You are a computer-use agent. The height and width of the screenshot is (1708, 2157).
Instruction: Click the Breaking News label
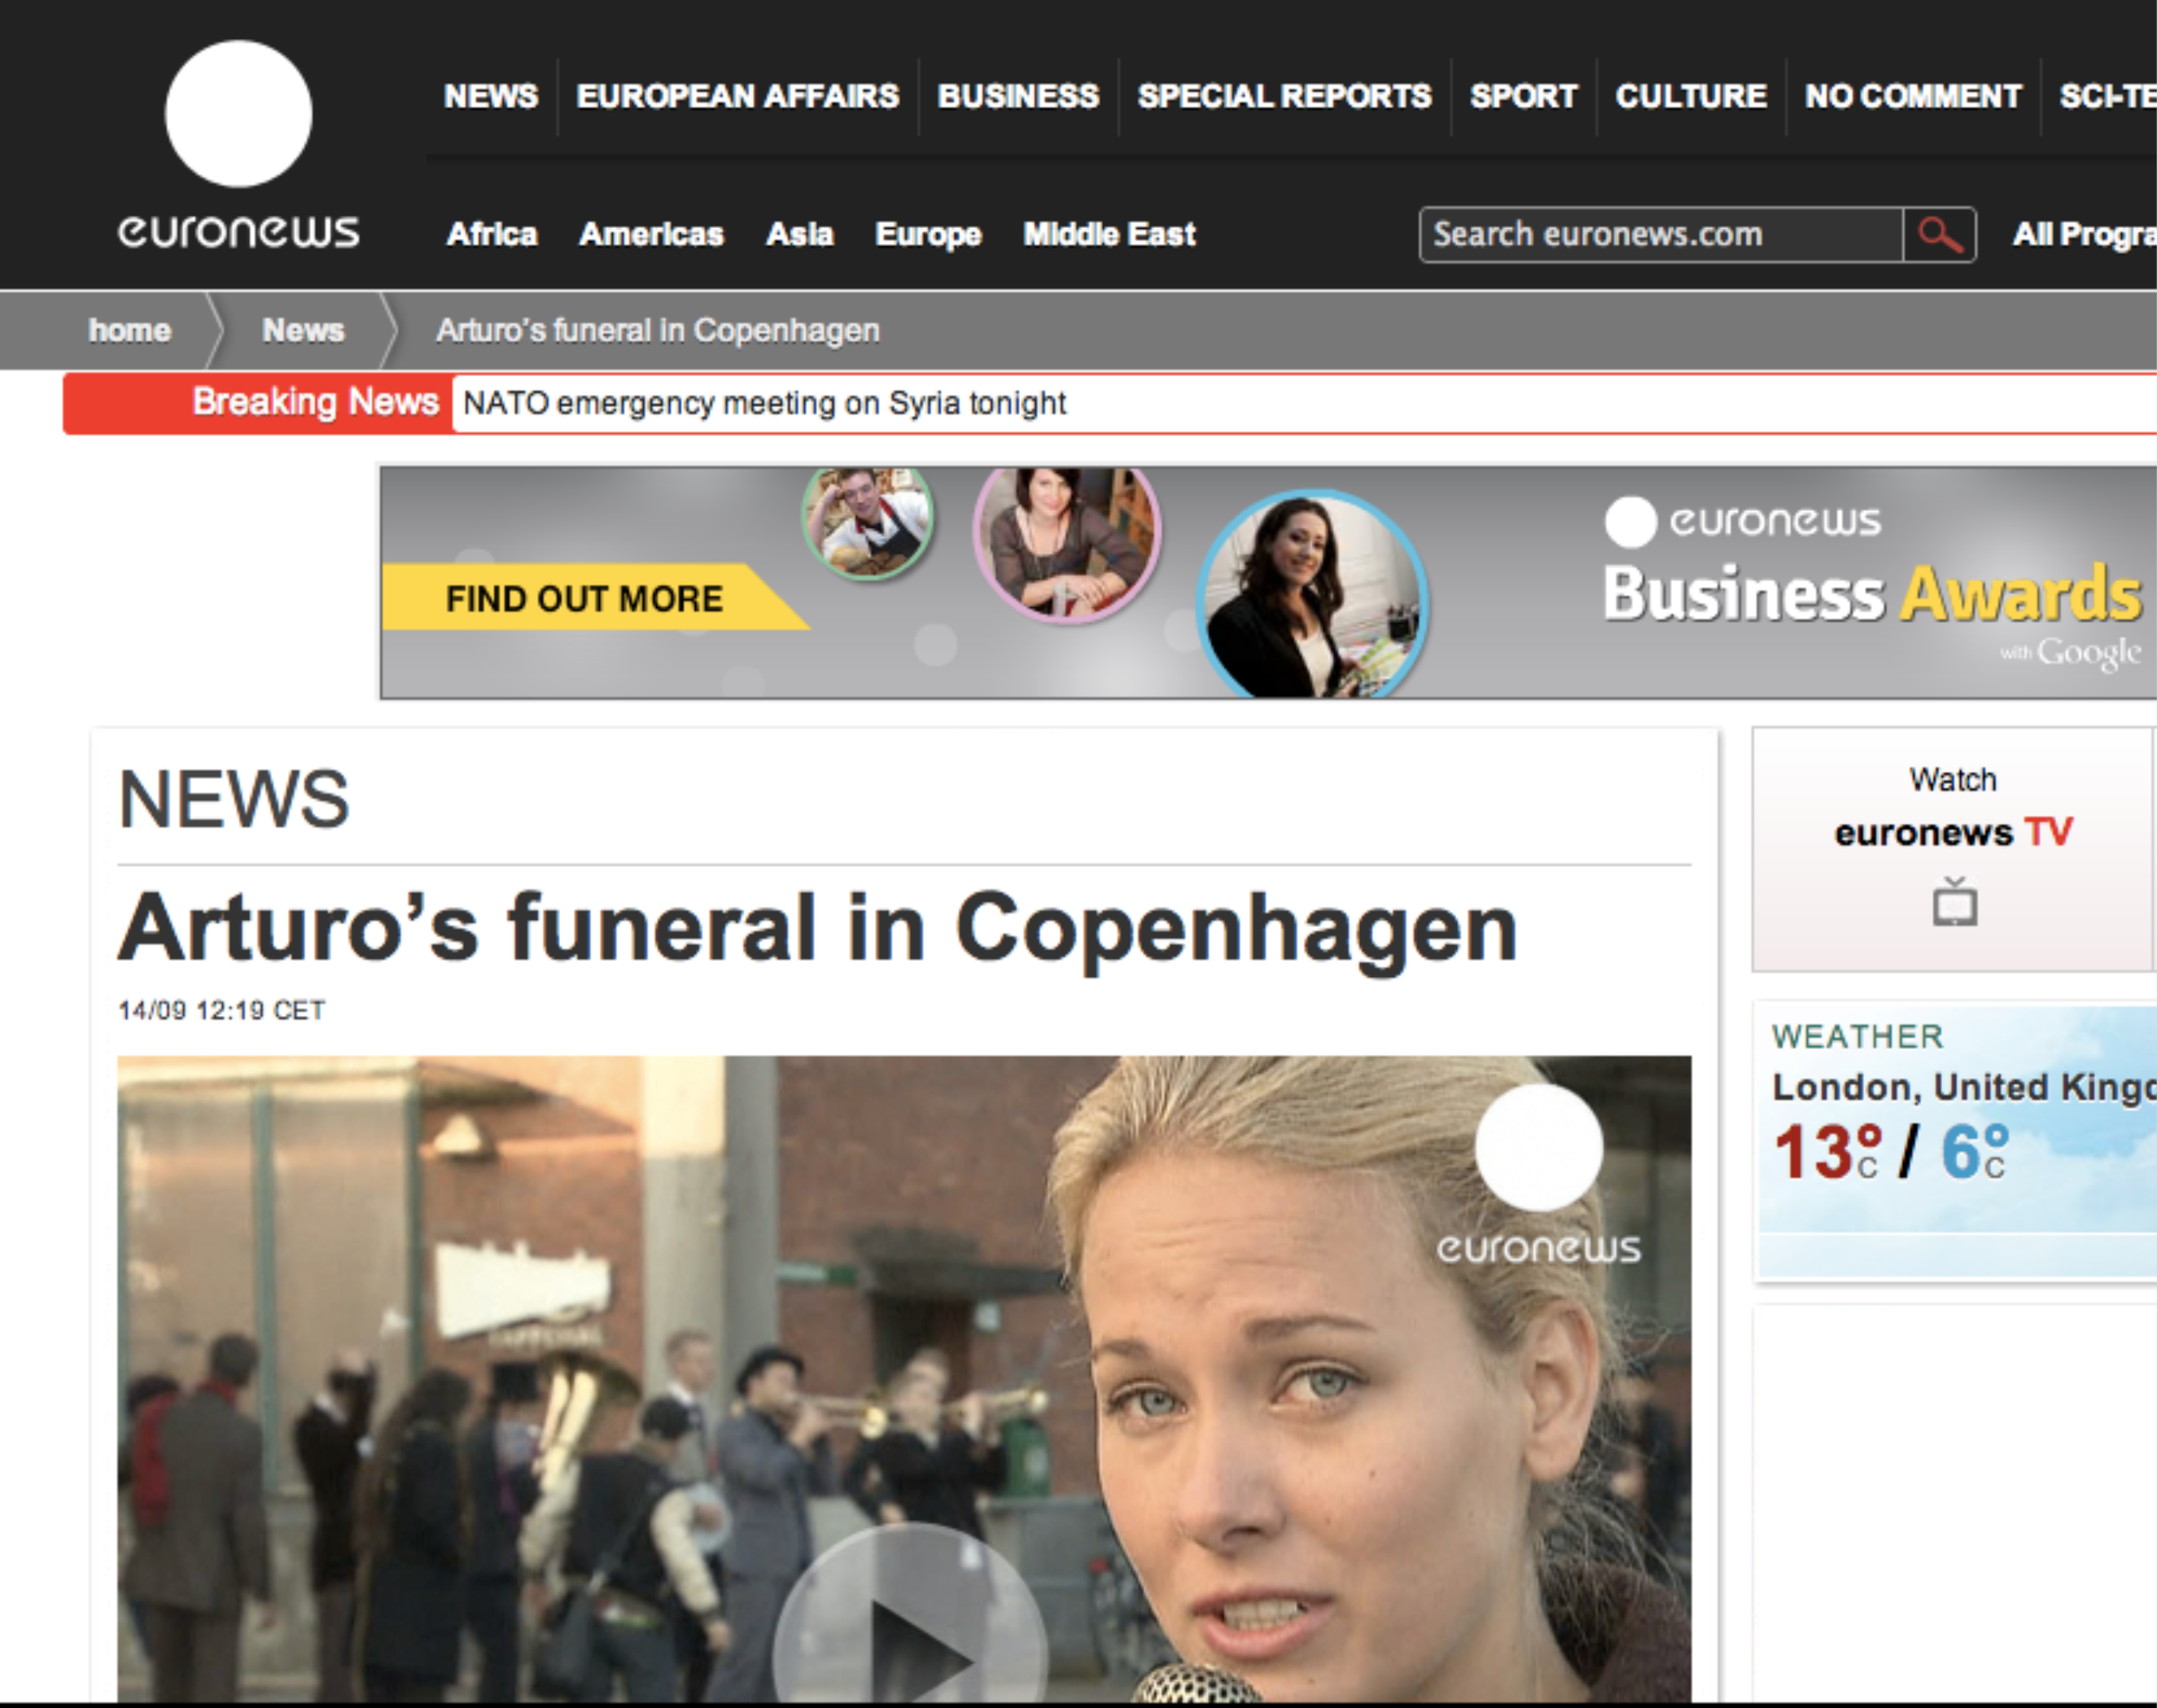(x=316, y=402)
